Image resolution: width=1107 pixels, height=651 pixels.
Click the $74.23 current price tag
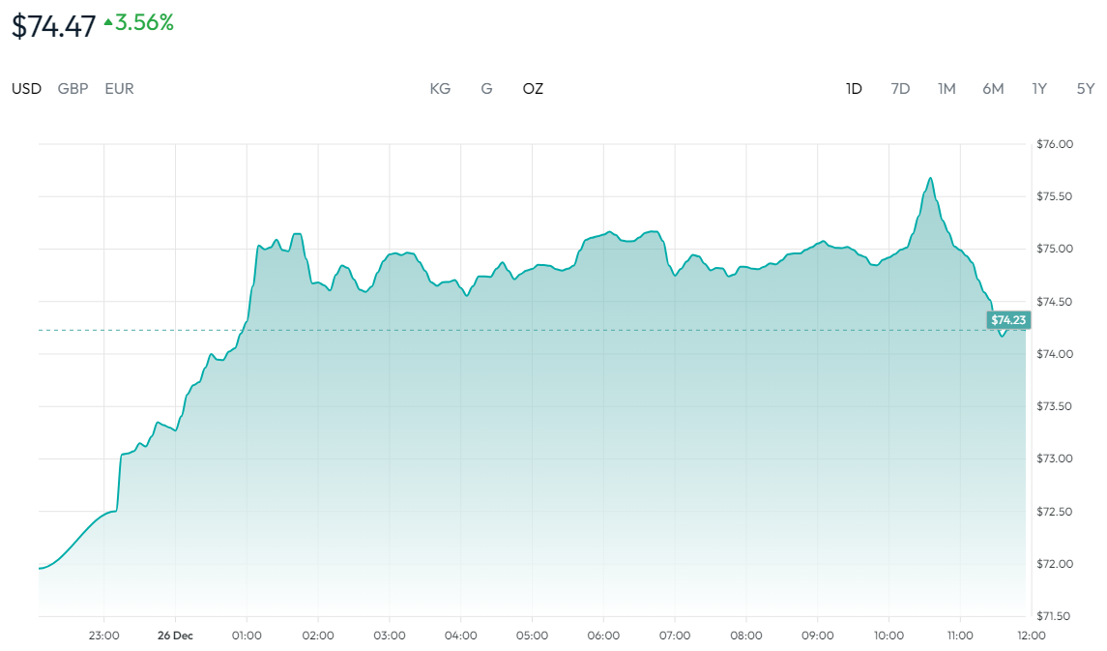[x=1007, y=319]
